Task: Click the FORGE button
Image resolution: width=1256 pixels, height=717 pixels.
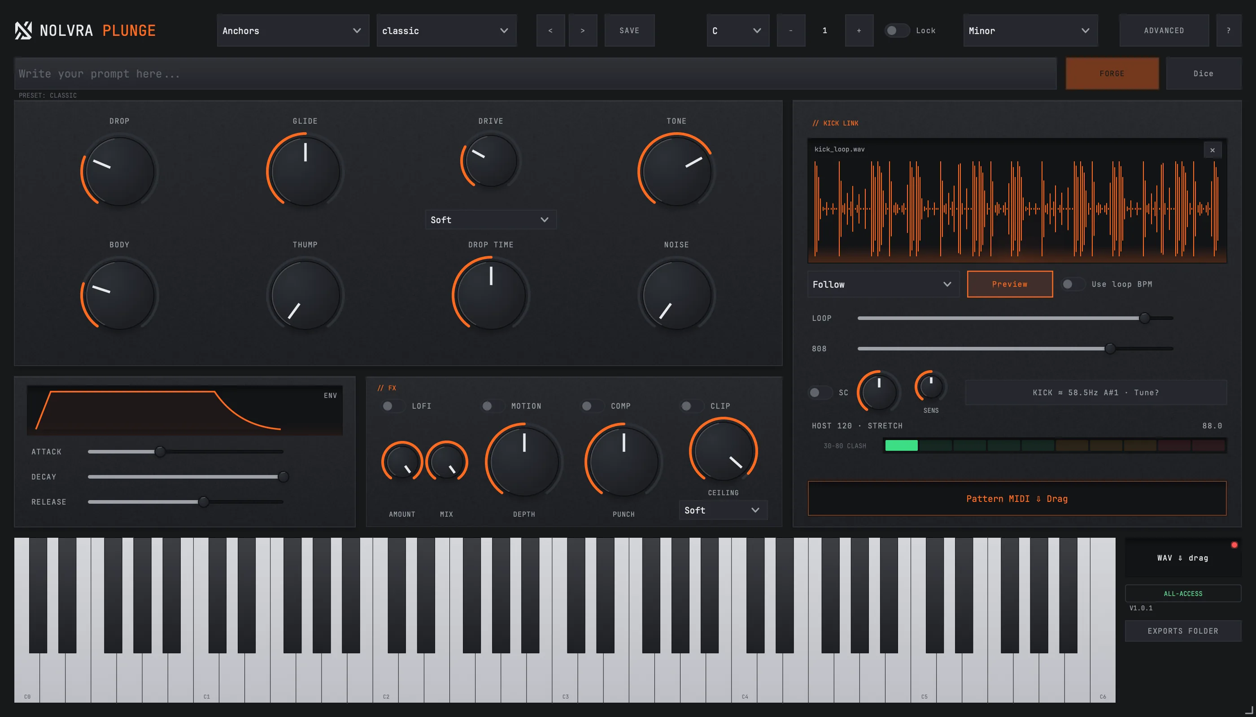Action: pyautogui.click(x=1112, y=73)
